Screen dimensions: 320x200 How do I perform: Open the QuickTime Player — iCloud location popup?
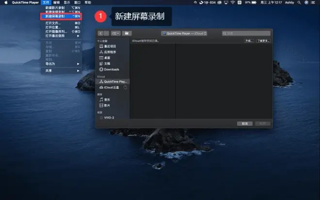click(184, 33)
